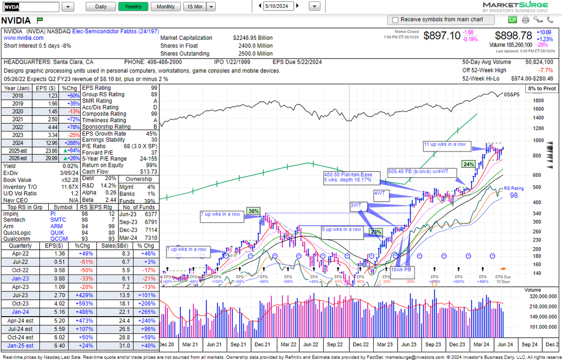The image size is (562, 362).
Task: Go to previous date with left arrow
Action: 259,7
